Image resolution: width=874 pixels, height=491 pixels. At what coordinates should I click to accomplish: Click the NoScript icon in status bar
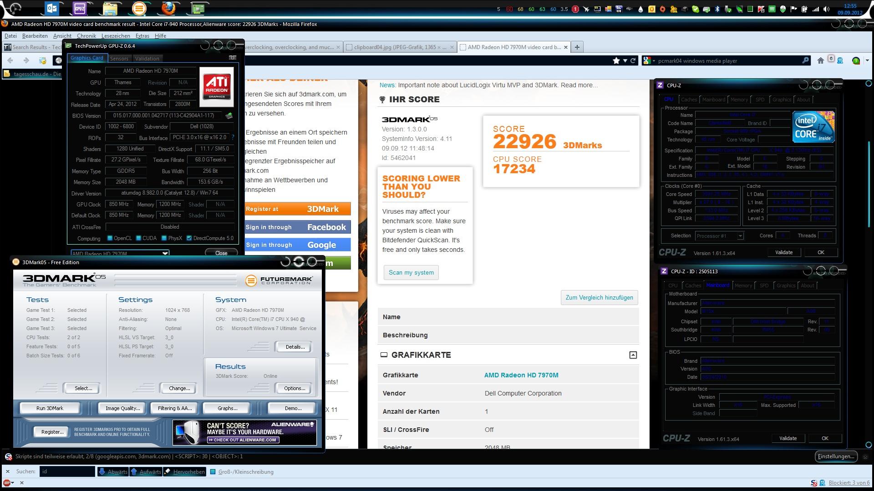pyautogui.click(x=813, y=483)
